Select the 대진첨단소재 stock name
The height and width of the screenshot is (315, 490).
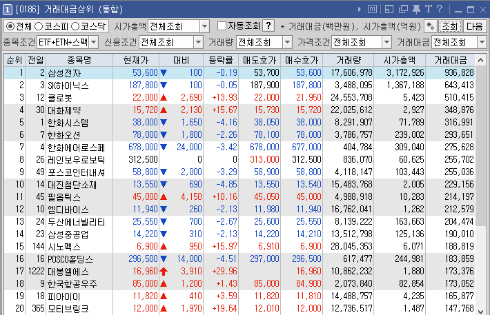72,185
